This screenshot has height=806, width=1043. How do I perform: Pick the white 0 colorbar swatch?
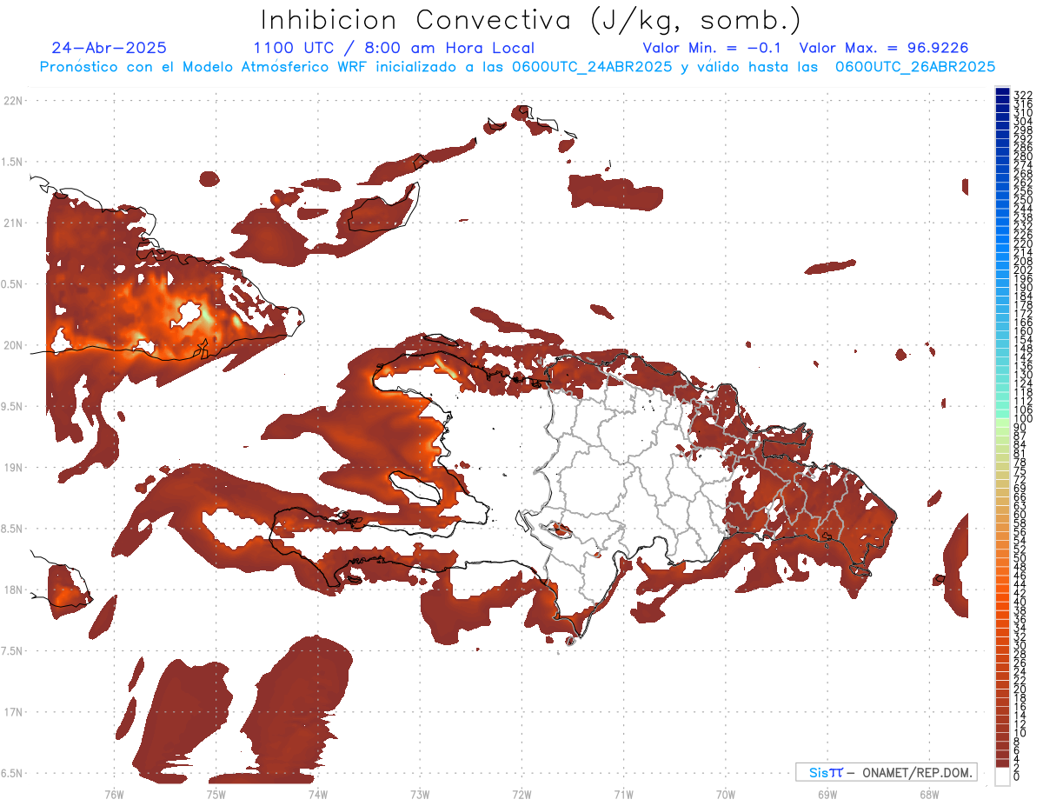tap(1002, 778)
